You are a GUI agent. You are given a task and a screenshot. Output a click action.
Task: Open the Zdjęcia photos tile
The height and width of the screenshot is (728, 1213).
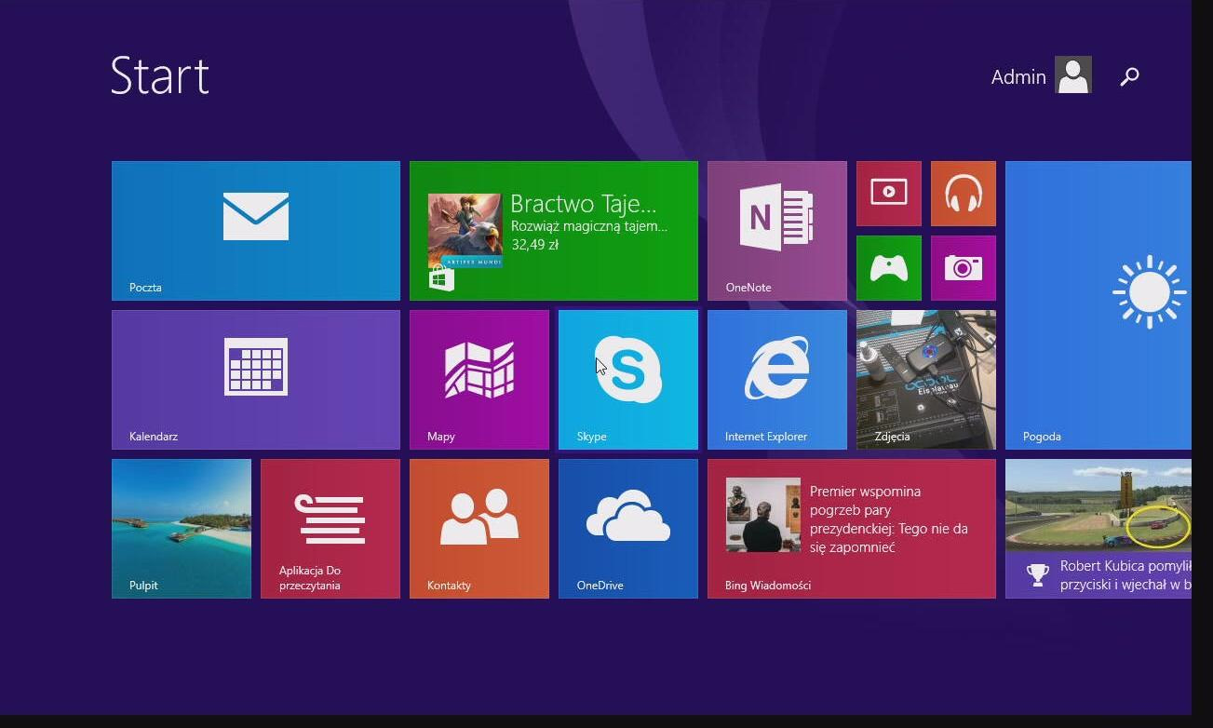[925, 380]
